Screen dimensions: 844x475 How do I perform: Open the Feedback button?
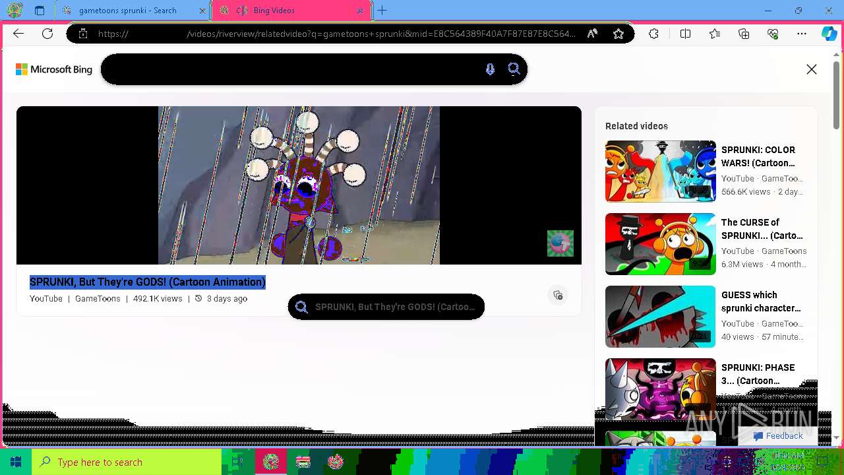click(x=778, y=436)
